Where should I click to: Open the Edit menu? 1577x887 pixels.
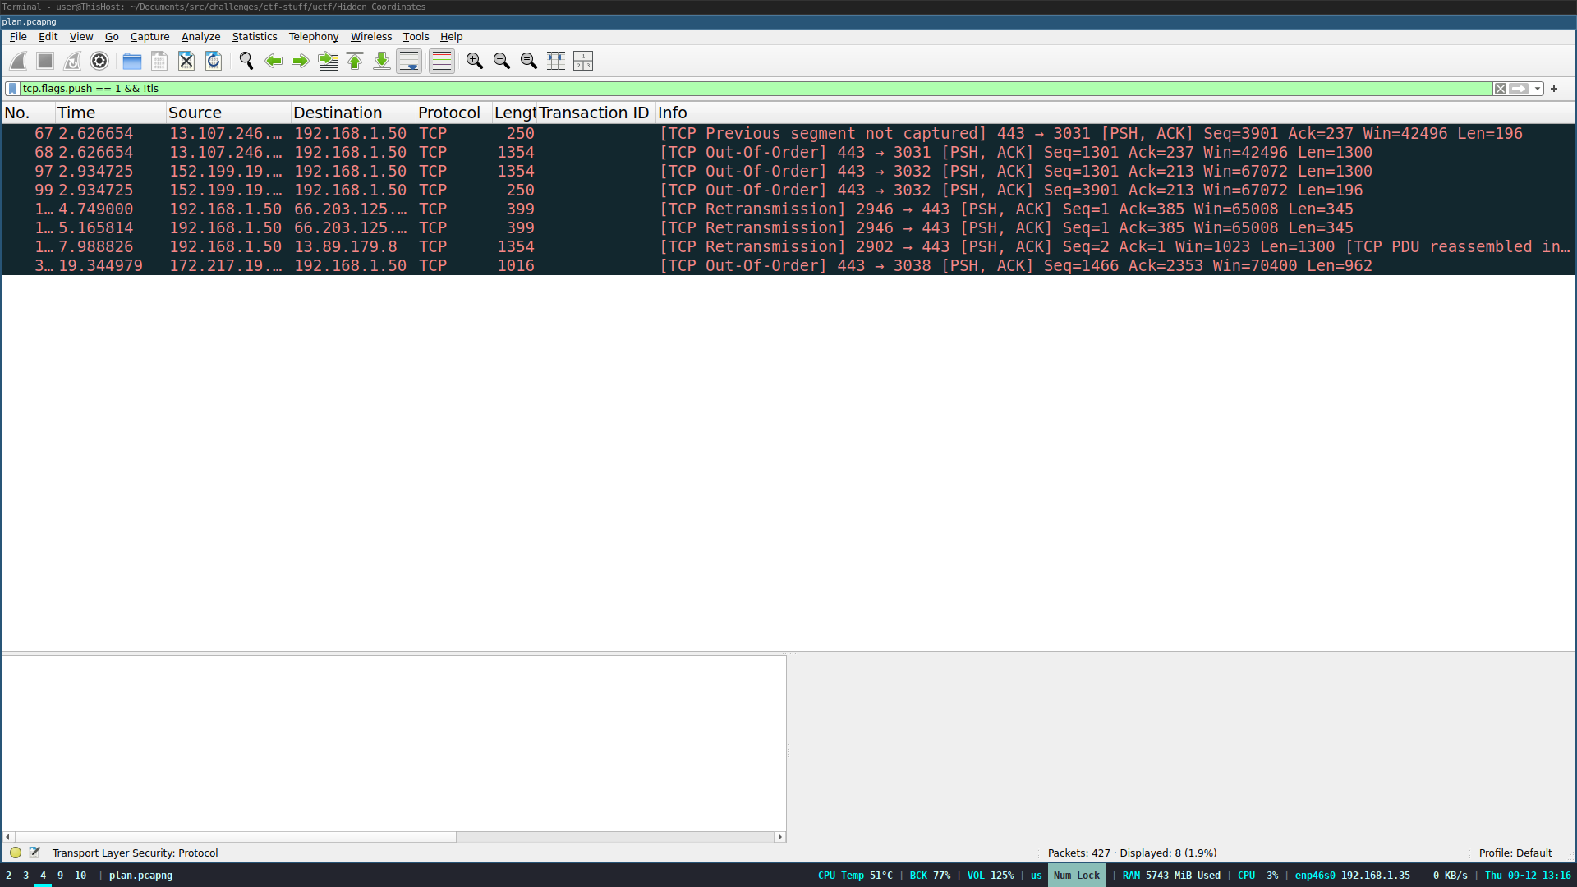48,37
